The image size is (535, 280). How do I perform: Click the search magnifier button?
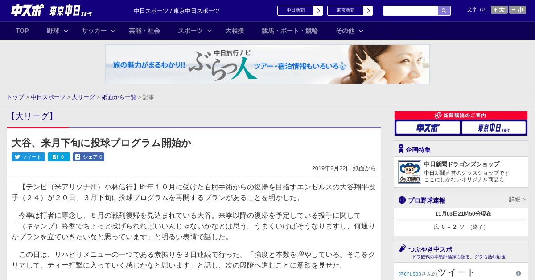[444, 11]
